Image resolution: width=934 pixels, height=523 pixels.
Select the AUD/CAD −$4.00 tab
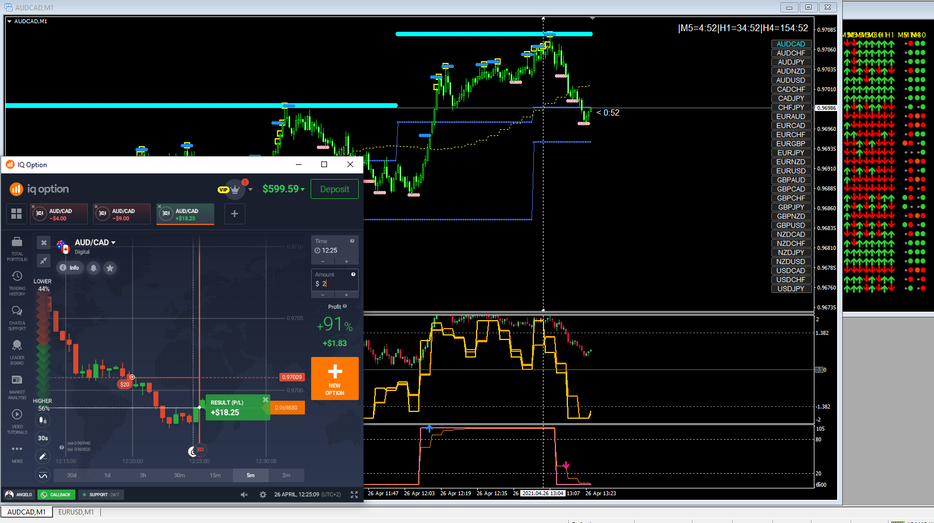point(60,214)
